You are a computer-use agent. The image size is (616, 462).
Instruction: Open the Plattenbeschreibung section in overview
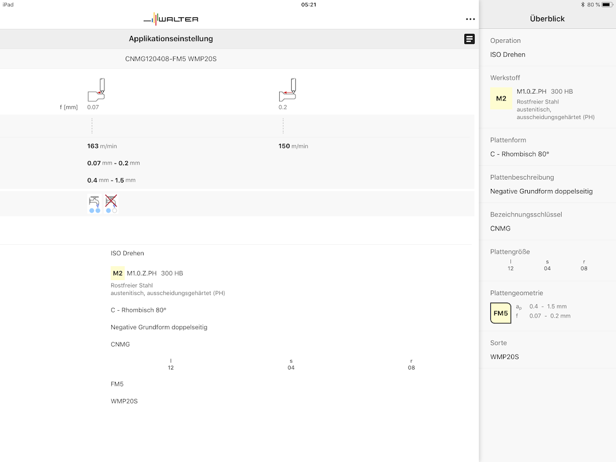(547, 184)
